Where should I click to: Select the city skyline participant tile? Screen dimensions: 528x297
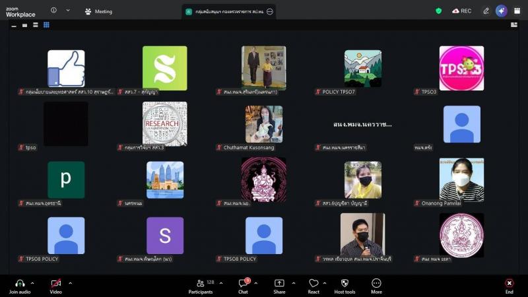pos(165,180)
